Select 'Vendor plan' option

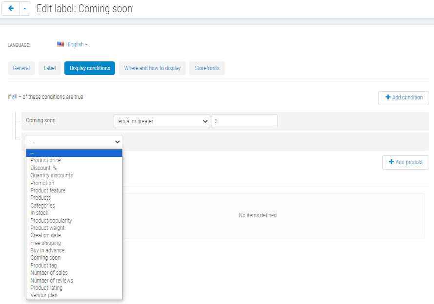[x=74, y=295]
